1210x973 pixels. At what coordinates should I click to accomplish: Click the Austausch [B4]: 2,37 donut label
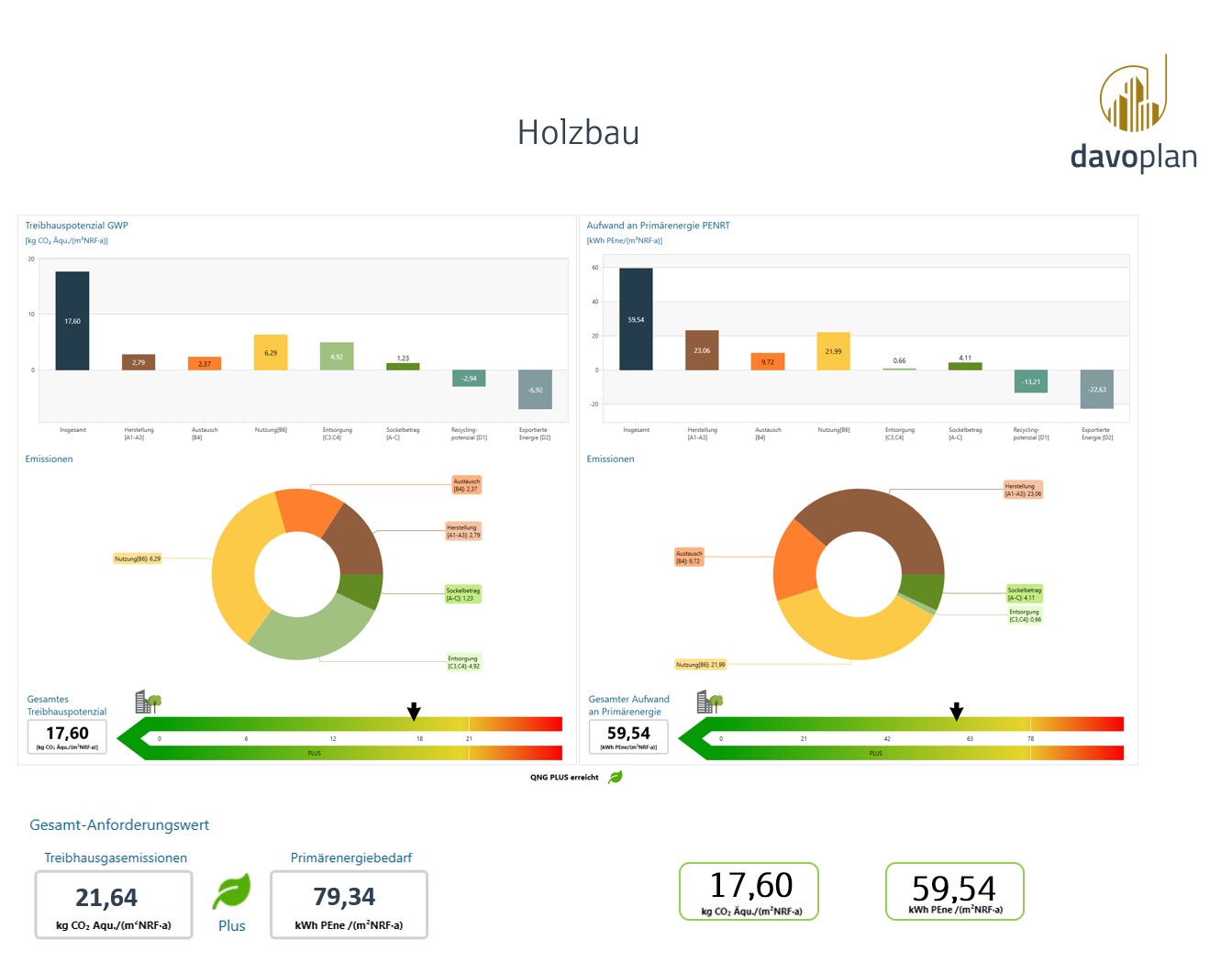[466, 485]
